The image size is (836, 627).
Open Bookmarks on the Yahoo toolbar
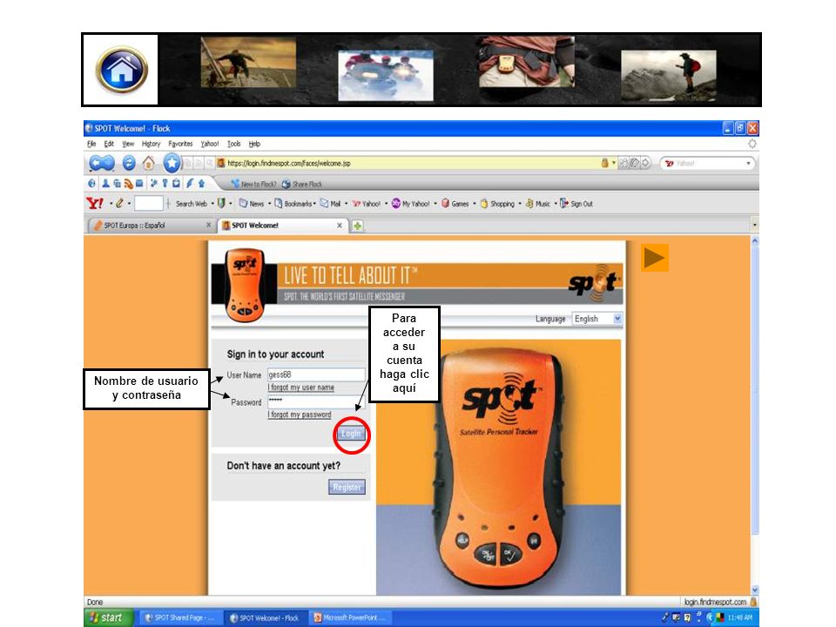293,204
